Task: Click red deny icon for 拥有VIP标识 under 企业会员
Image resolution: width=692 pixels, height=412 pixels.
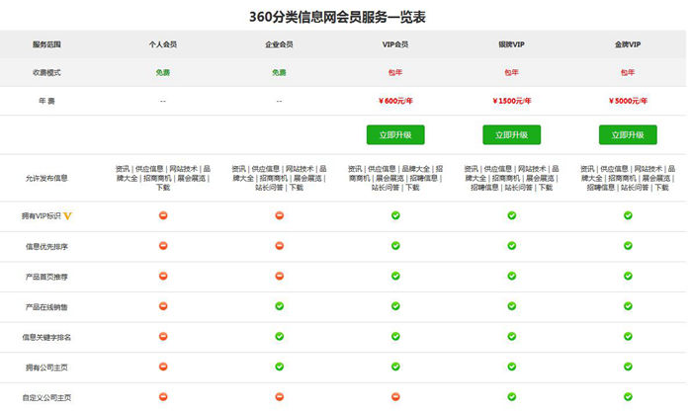Action: click(x=280, y=215)
